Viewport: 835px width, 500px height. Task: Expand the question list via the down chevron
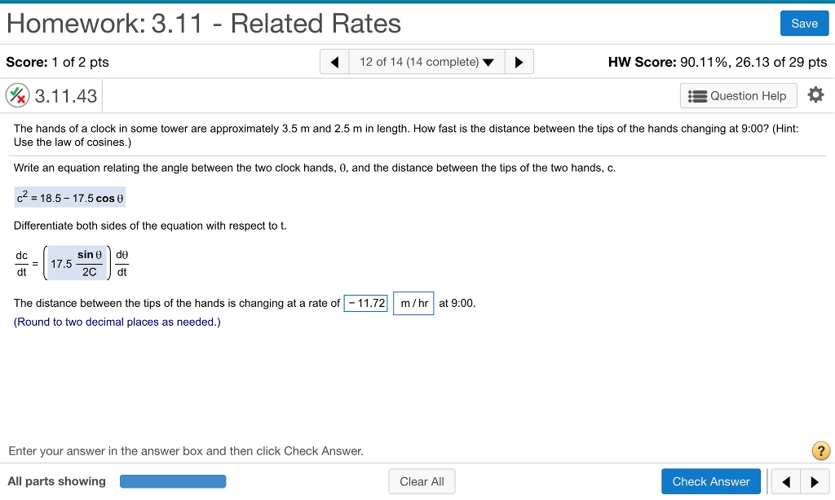click(490, 61)
